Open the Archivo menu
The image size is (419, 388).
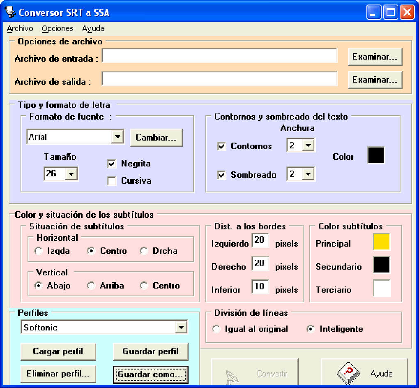pos(20,28)
